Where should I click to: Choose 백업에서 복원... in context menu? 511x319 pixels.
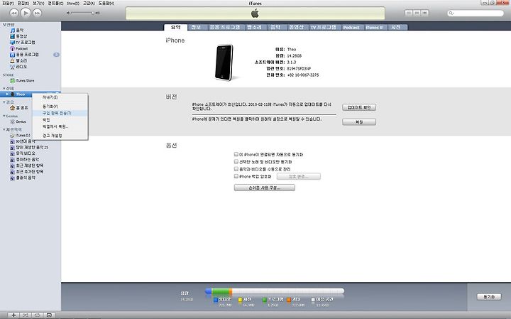pyautogui.click(x=60, y=126)
